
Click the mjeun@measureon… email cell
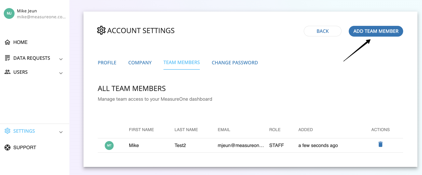(241, 145)
